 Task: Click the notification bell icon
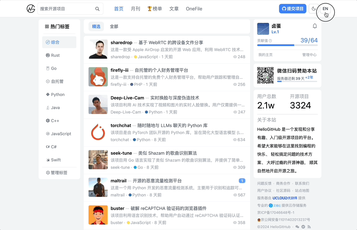[x=315, y=26]
